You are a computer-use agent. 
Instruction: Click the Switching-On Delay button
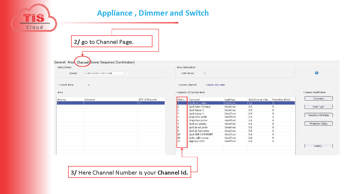pos(319,115)
